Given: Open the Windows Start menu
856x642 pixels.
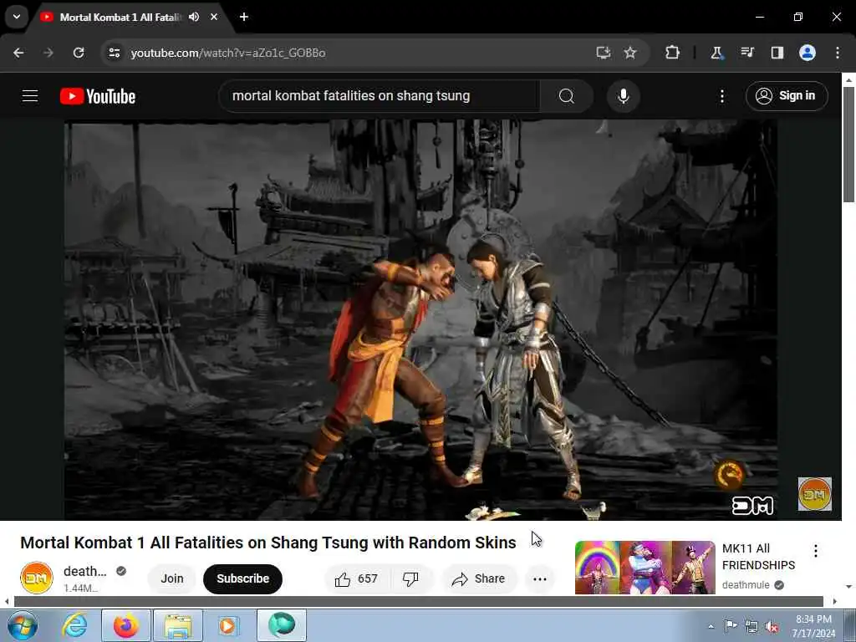Looking at the screenshot, I should pos(23,625).
